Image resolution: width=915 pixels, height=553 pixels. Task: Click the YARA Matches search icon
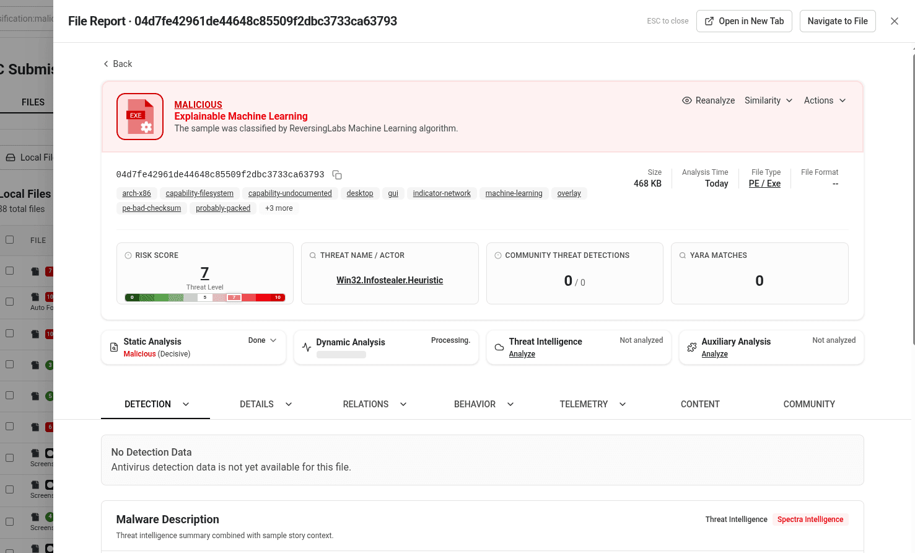(683, 255)
